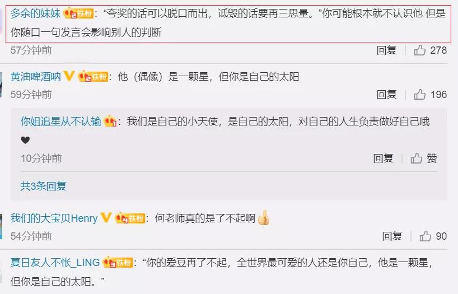The width and height of the screenshot is (458, 294).
Task: Reply to 多余的妹妹's comment
Action: click(x=386, y=50)
